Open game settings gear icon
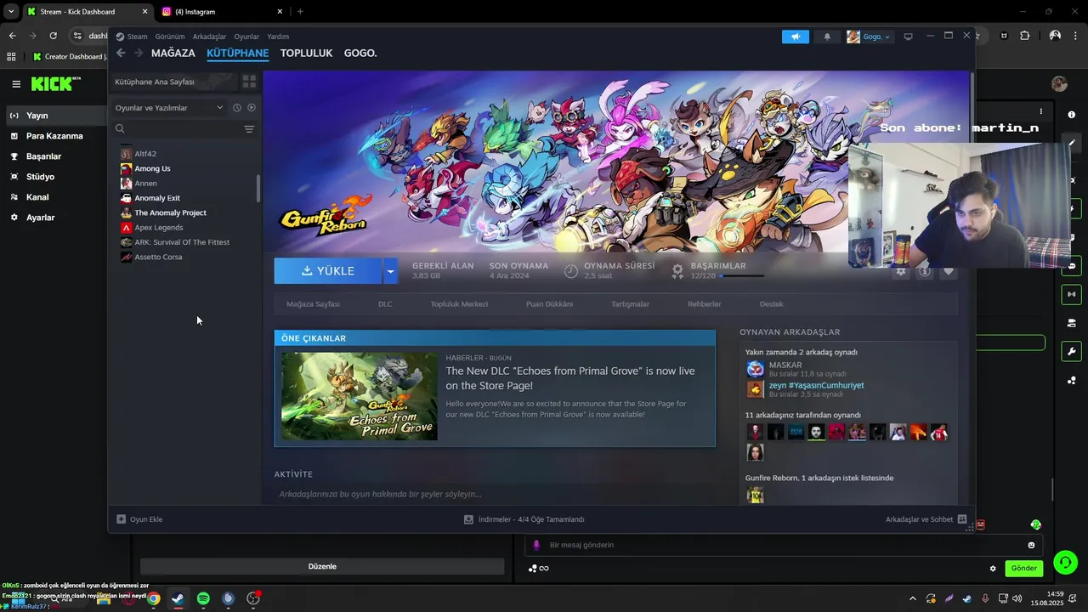The image size is (1088, 612). pyautogui.click(x=901, y=271)
